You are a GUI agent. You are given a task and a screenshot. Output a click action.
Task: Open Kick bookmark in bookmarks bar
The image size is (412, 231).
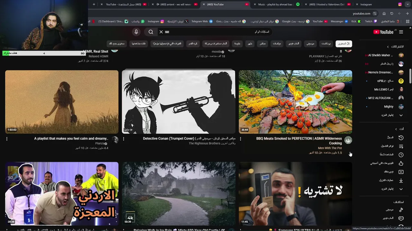pos(356,21)
